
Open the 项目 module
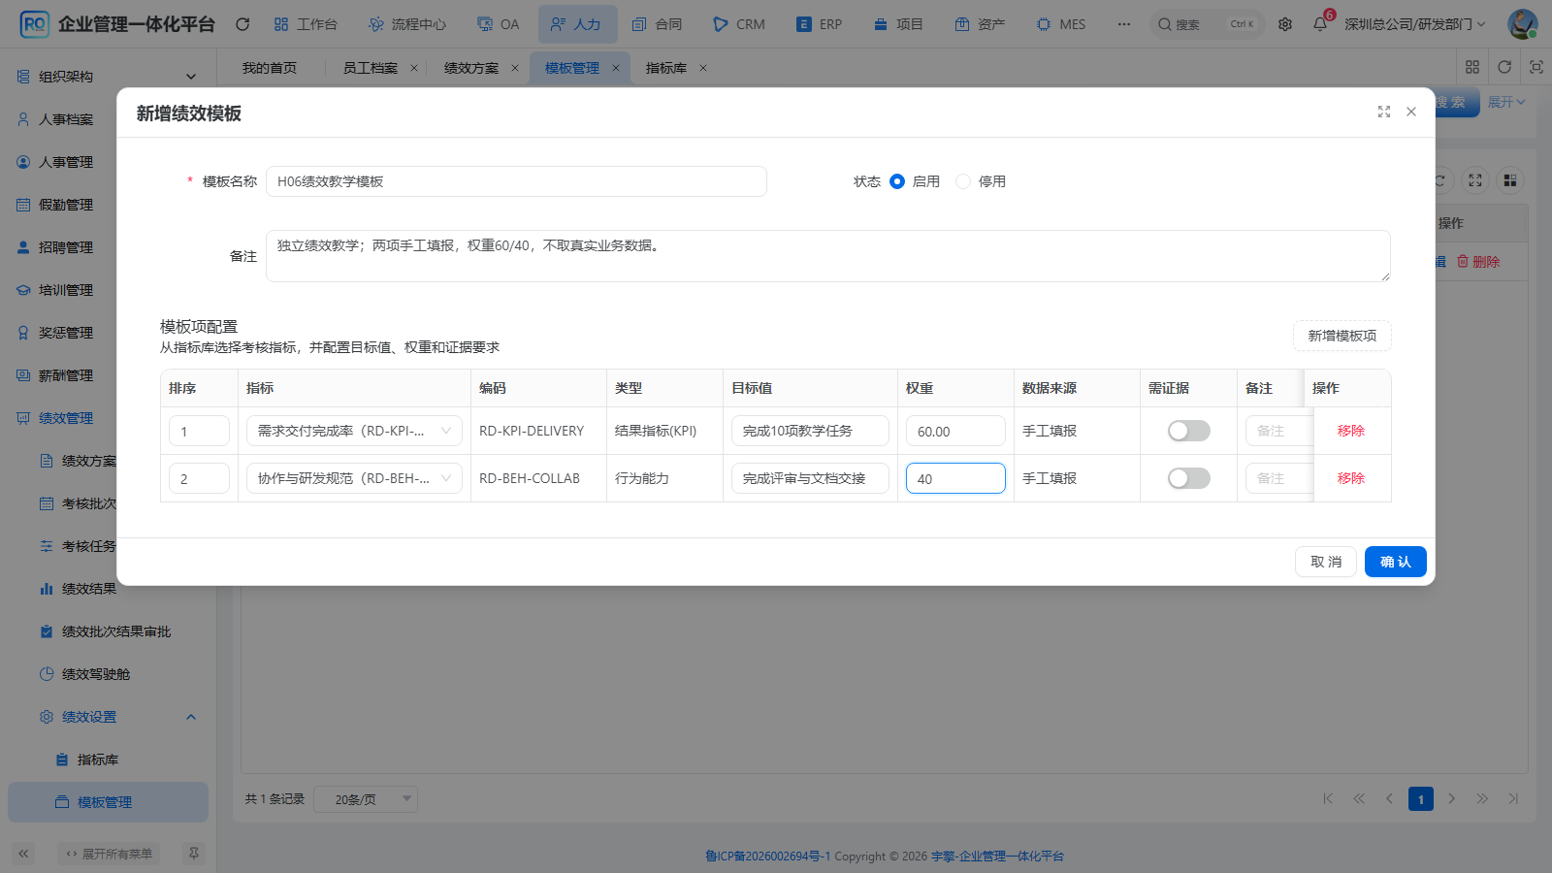(898, 24)
